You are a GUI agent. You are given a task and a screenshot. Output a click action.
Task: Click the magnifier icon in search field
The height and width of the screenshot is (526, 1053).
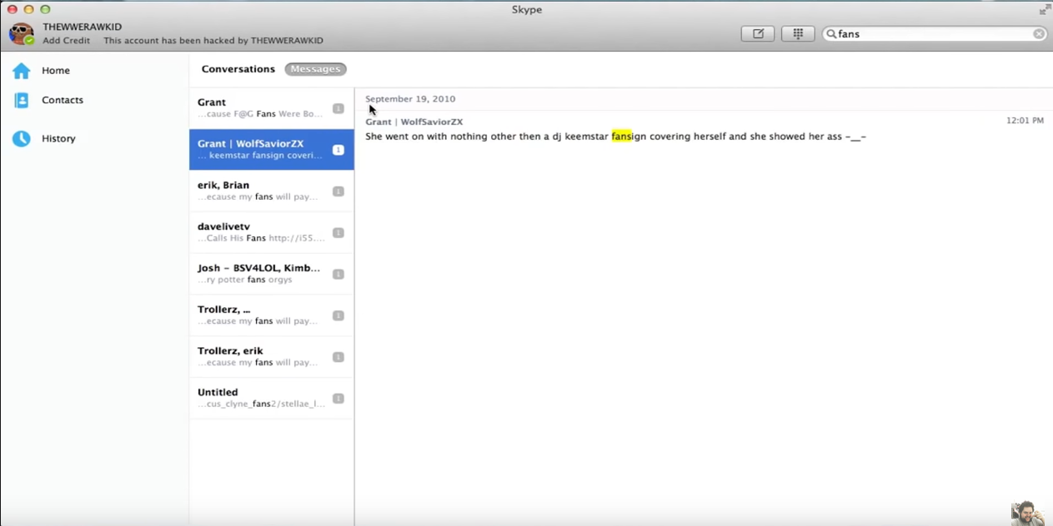click(x=831, y=34)
